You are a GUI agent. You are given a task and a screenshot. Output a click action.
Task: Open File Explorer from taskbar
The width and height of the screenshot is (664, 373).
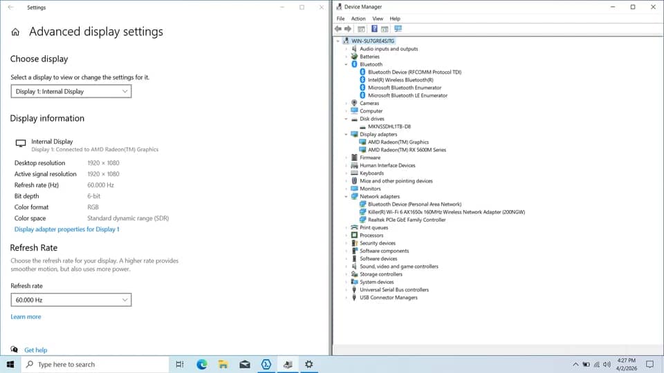(x=223, y=364)
